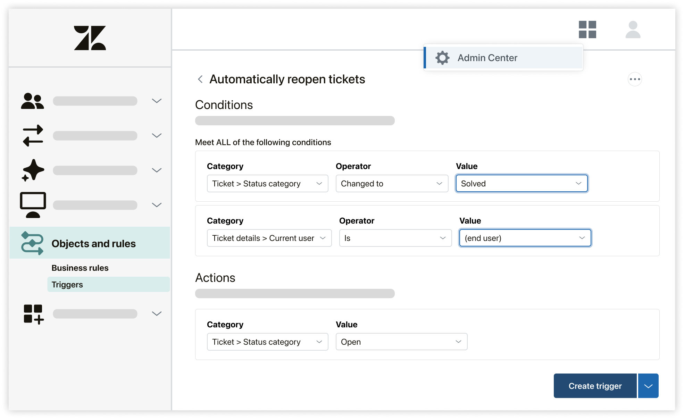
Task: Click the Zendesk logo
Action: (x=90, y=38)
